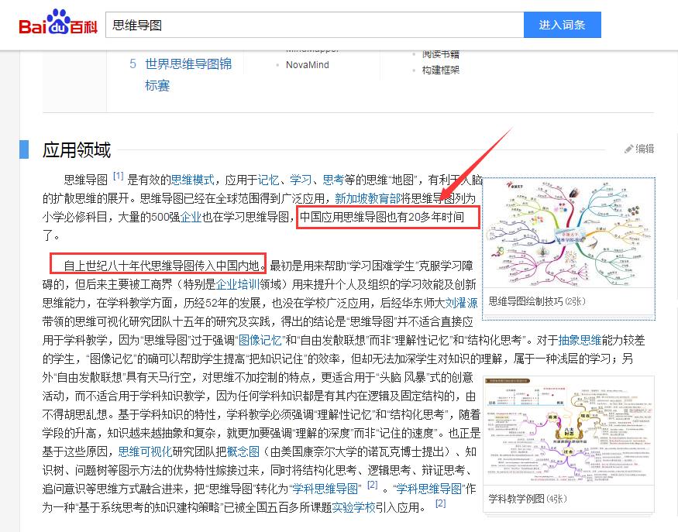Click inside the search input box

click(310, 25)
